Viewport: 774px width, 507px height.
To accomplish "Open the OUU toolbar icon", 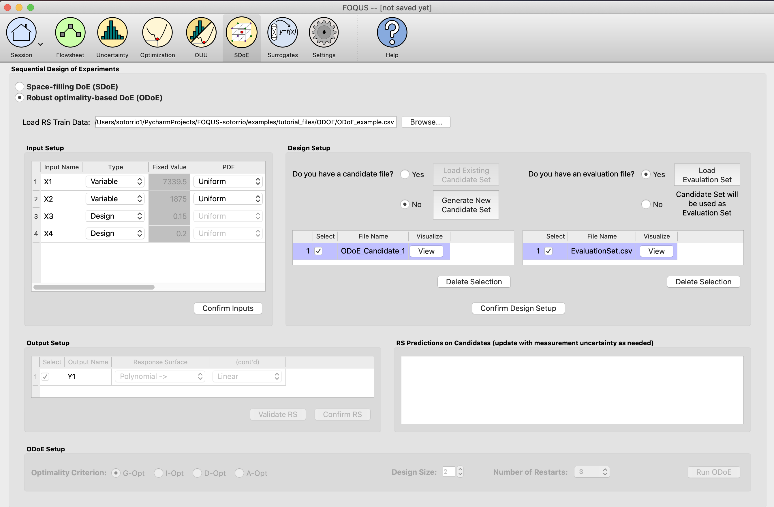I will coord(201,33).
